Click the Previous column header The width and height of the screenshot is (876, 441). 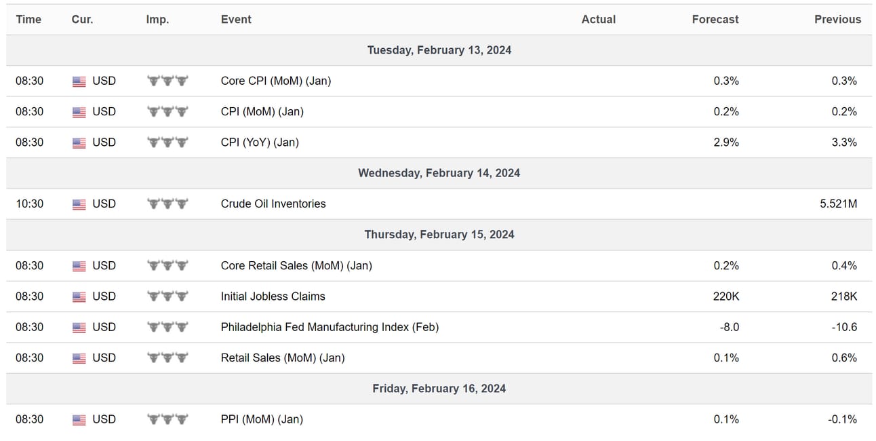point(837,20)
